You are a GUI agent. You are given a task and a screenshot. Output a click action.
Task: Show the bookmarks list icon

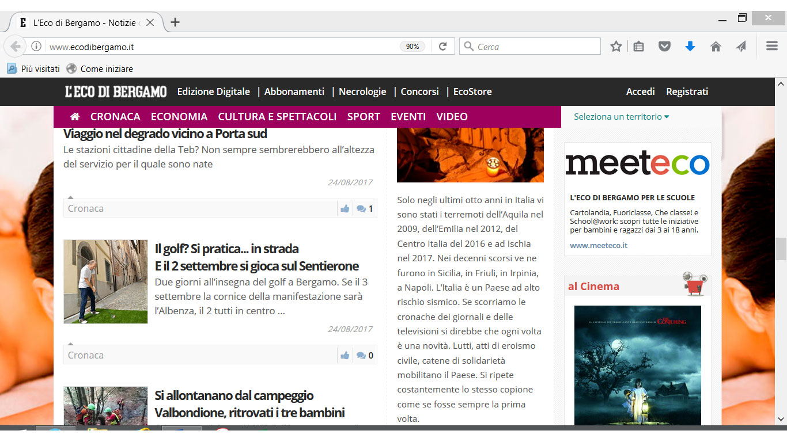[x=638, y=47]
